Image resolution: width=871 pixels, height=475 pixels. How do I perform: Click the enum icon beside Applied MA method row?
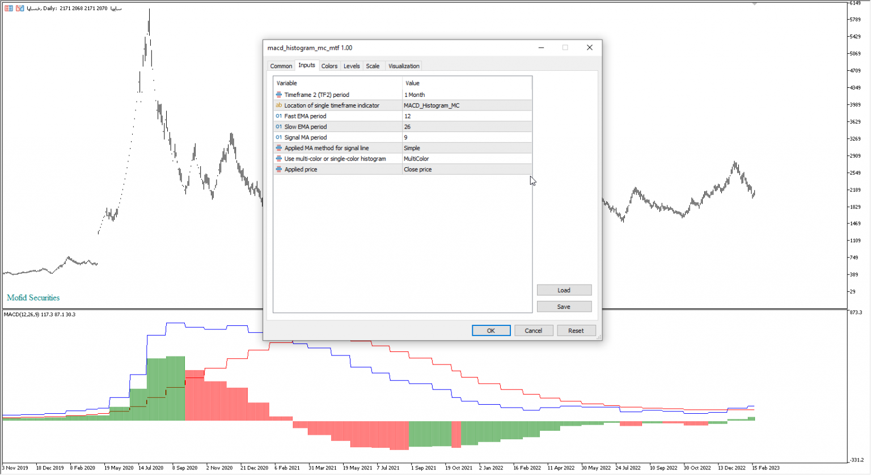278,148
